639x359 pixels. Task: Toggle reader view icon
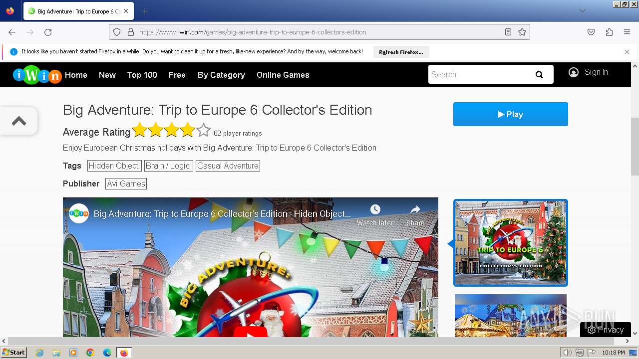[508, 32]
